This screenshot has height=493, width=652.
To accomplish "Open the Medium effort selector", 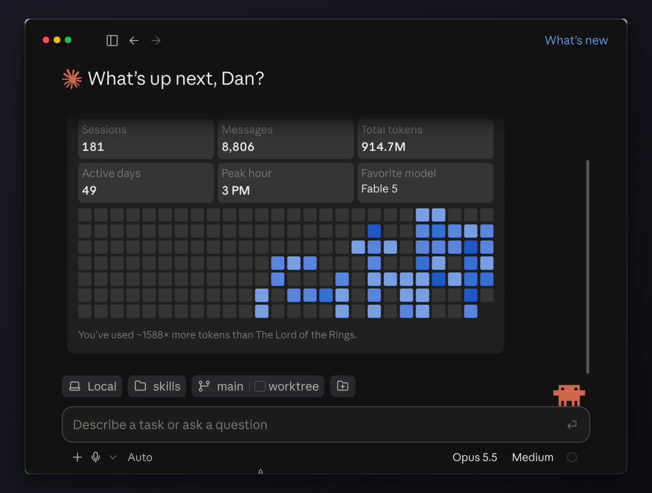I will [x=532, y=457].
